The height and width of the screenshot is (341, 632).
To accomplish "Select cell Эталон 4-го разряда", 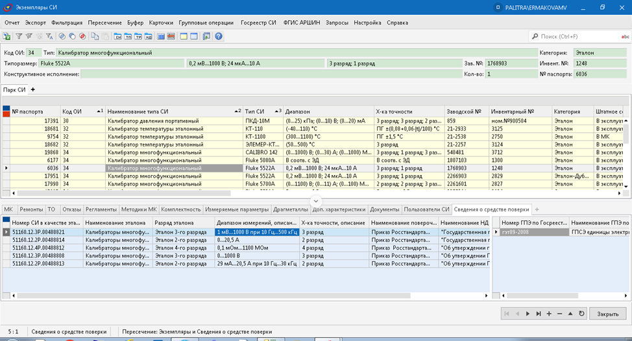I will coord(184,248).
